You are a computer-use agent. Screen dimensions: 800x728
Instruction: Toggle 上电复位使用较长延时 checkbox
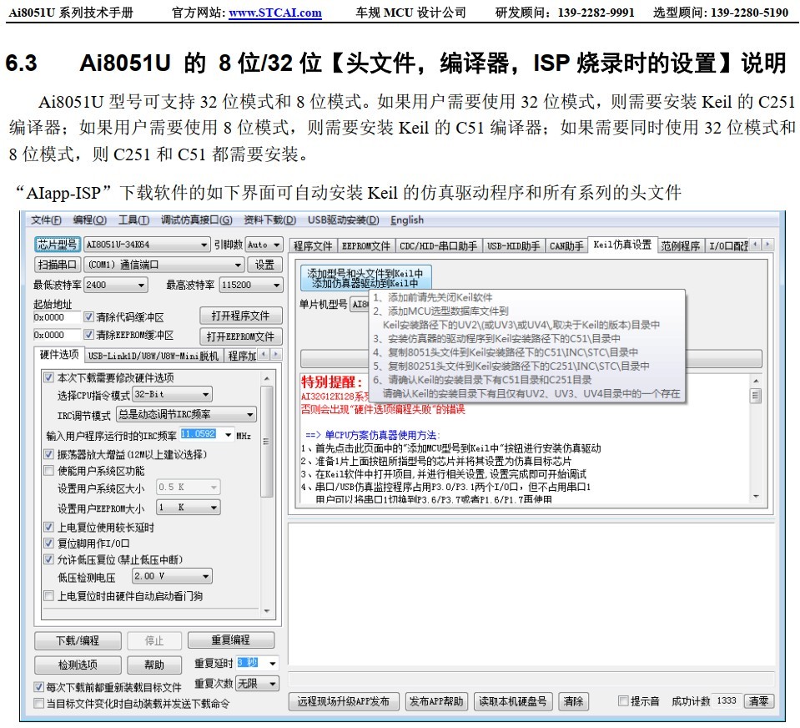click(x=48, y=527)
